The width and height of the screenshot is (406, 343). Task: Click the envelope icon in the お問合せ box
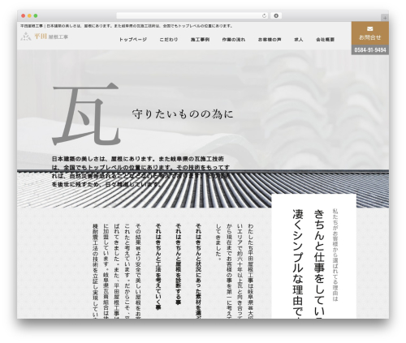tap(370, 28)
